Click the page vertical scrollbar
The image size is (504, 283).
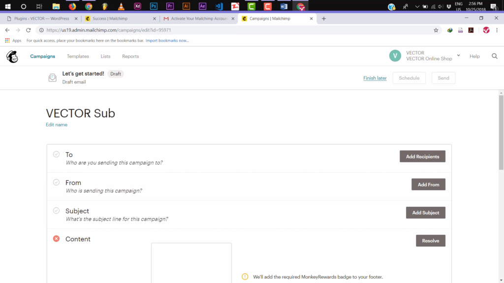501,133
